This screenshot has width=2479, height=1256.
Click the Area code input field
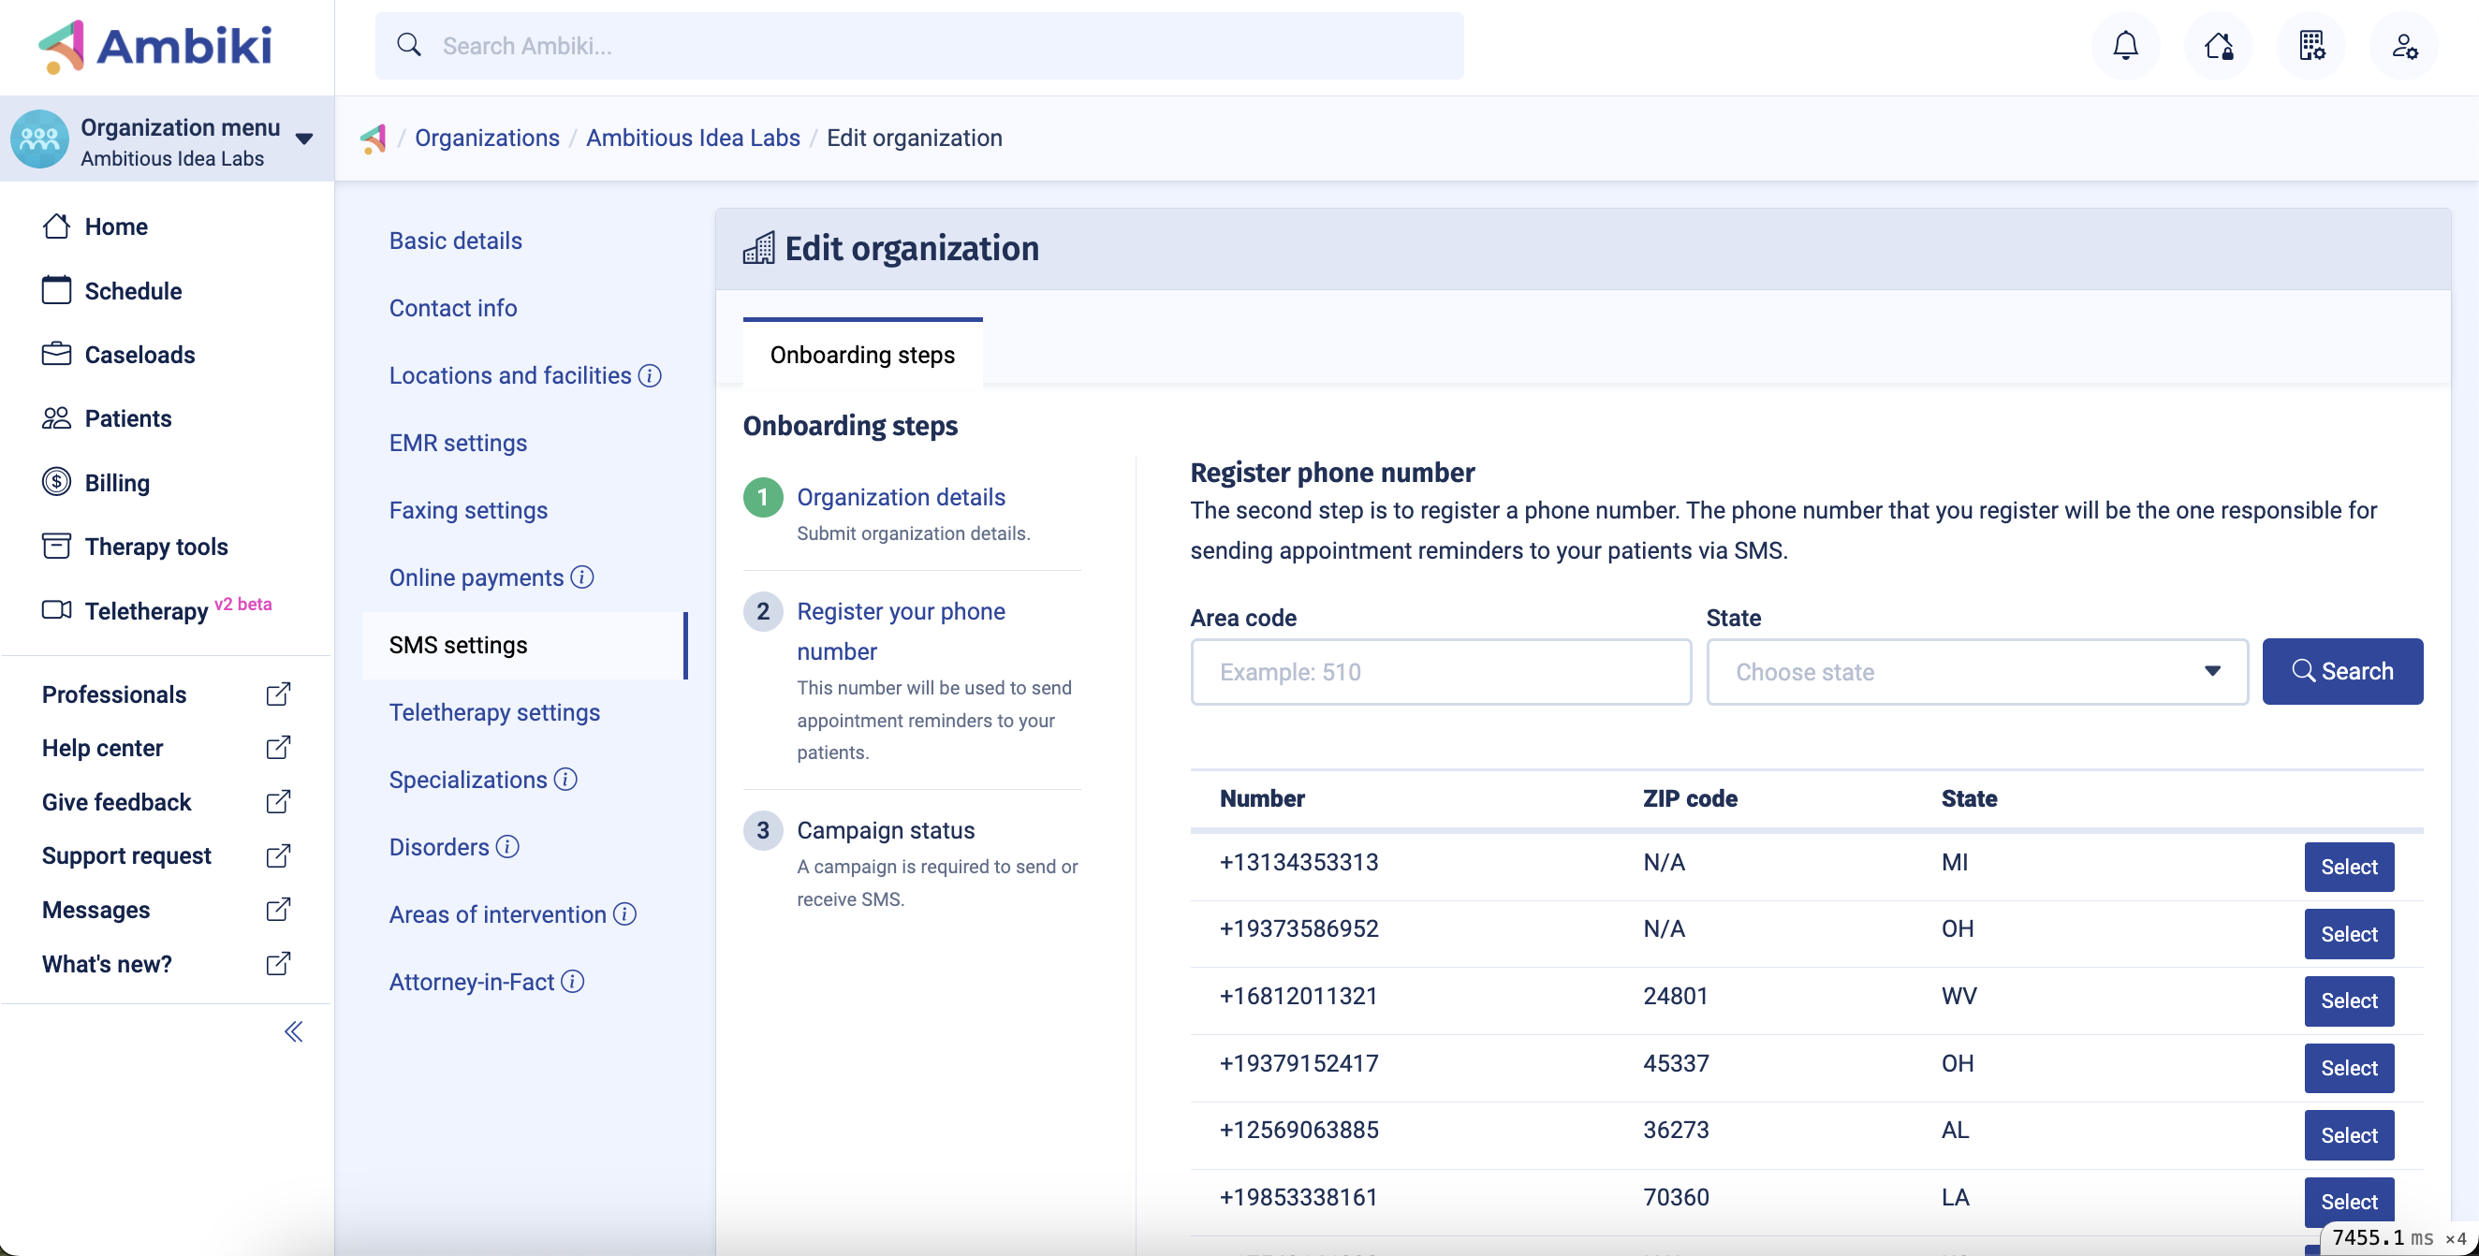tap(1440, 671)
